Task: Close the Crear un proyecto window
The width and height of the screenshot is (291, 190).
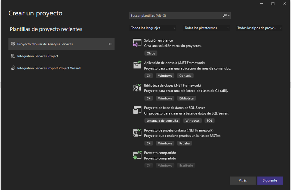Action: [x=284, y=4]
